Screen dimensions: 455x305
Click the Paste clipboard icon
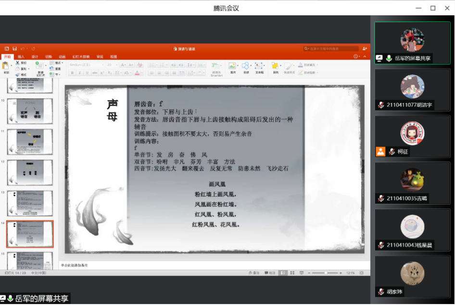tap(6, 66)
